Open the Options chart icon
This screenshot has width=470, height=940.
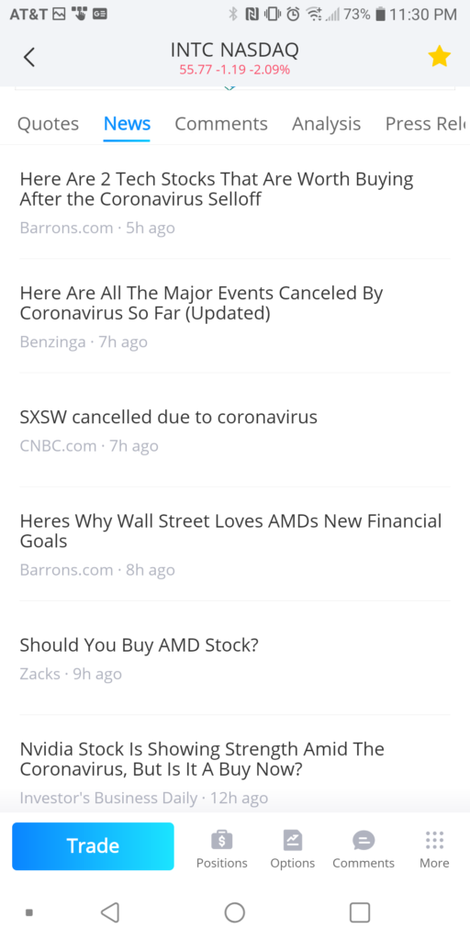(x=293, y=841)
